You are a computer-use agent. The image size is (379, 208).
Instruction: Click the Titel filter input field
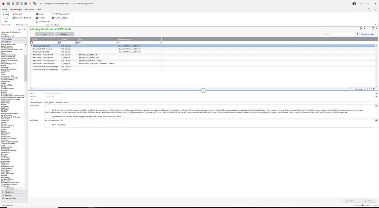coord(98,43)
